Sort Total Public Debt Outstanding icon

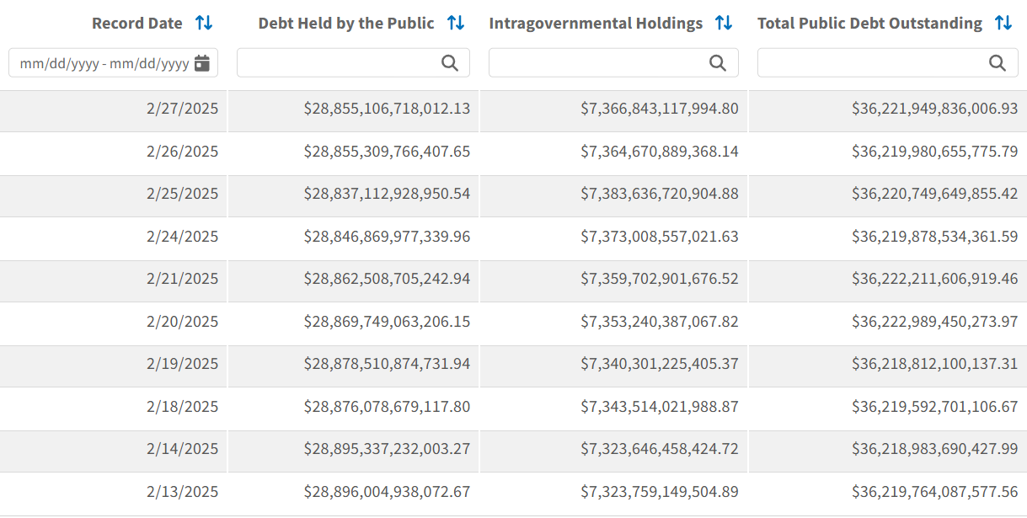click(x=1003, y=24)
